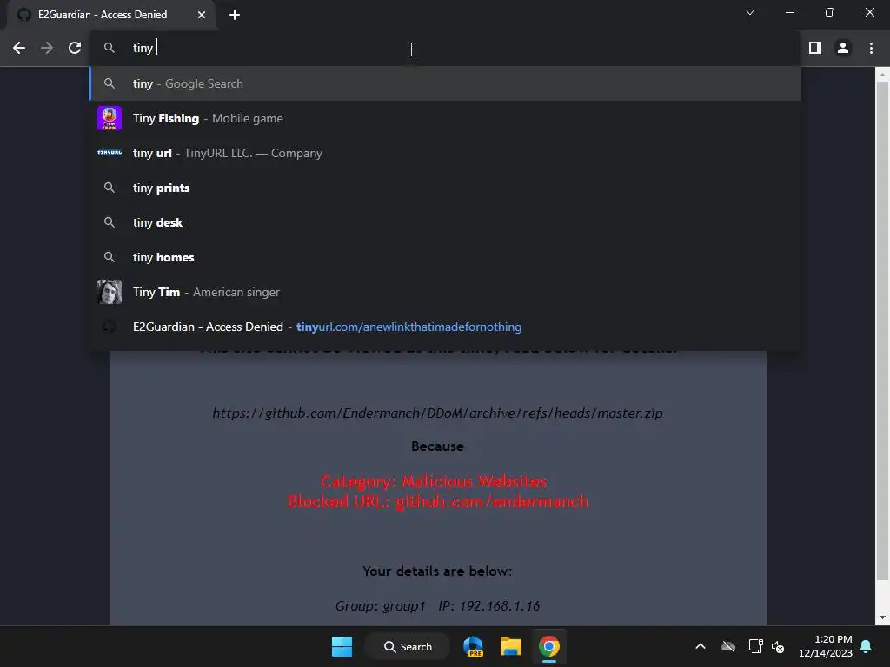Click the Chrome taskbar icon
This screenshot has width=890, height=667.
(549, 646)
